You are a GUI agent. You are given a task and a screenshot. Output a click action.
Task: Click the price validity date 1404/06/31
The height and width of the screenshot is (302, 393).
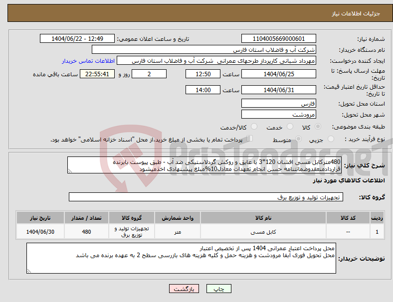click(278, 90)
